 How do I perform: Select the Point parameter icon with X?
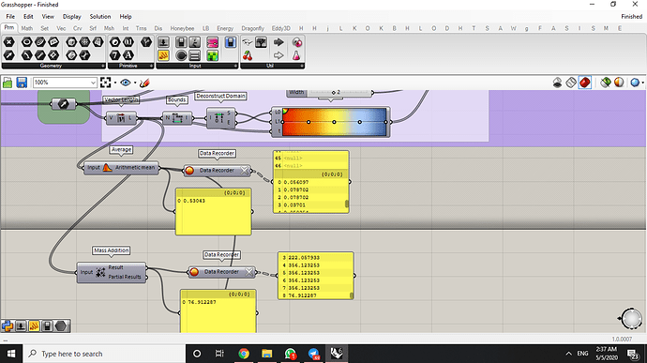9,42
